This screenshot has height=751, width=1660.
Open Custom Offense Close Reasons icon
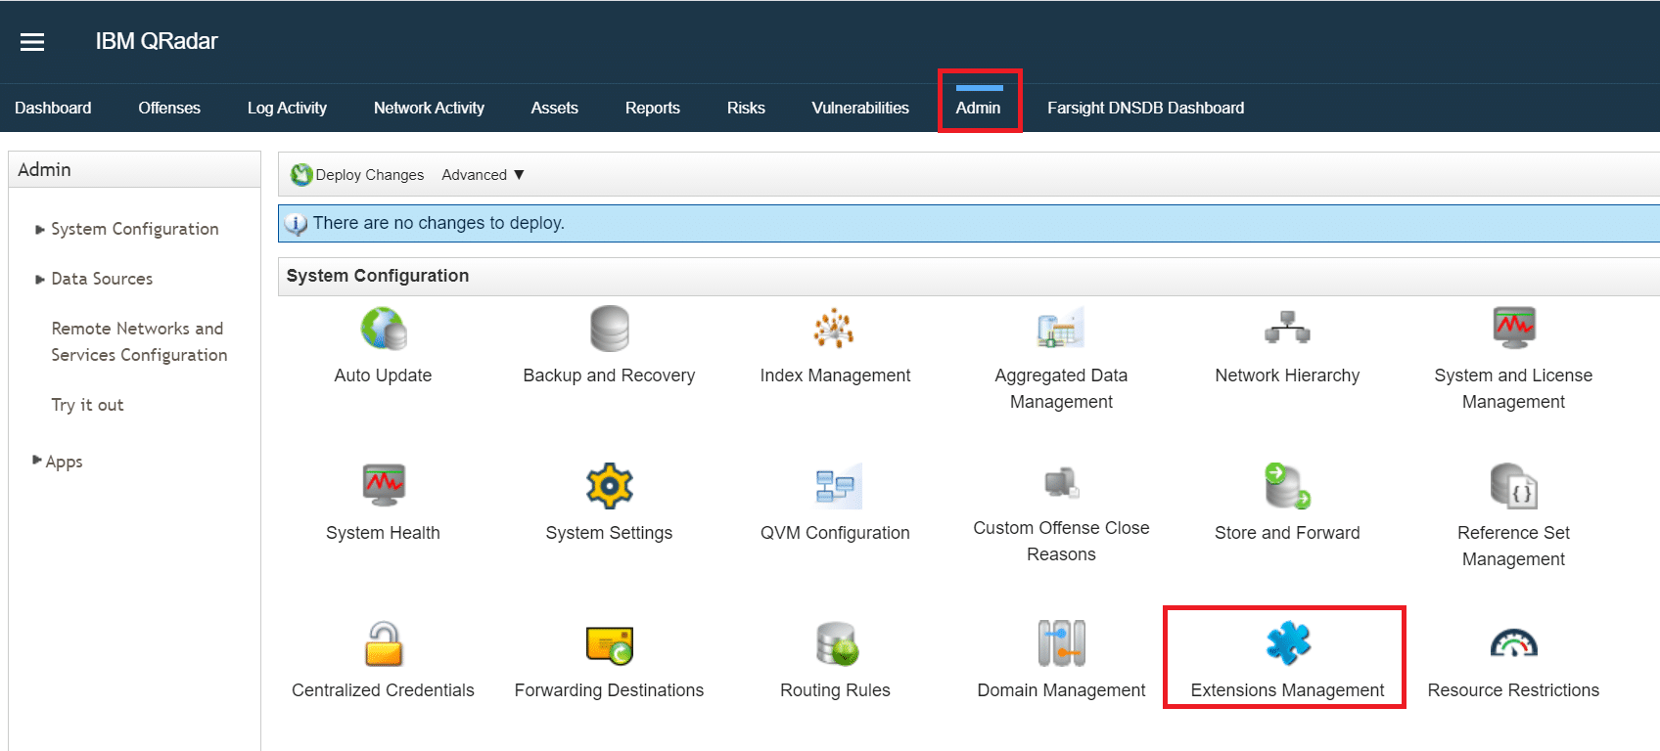[1061, 483]
